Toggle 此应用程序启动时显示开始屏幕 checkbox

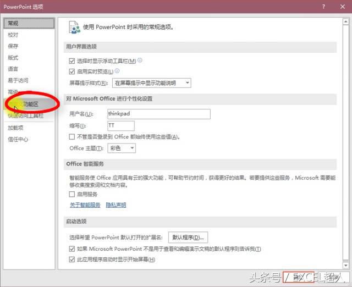pyautogui.click(x=72, y=260)
